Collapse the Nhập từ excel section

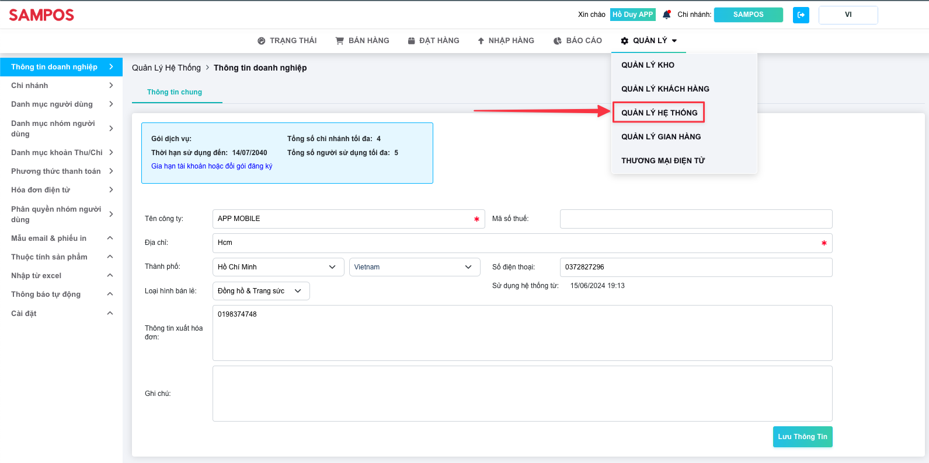(x=61, y=276)
